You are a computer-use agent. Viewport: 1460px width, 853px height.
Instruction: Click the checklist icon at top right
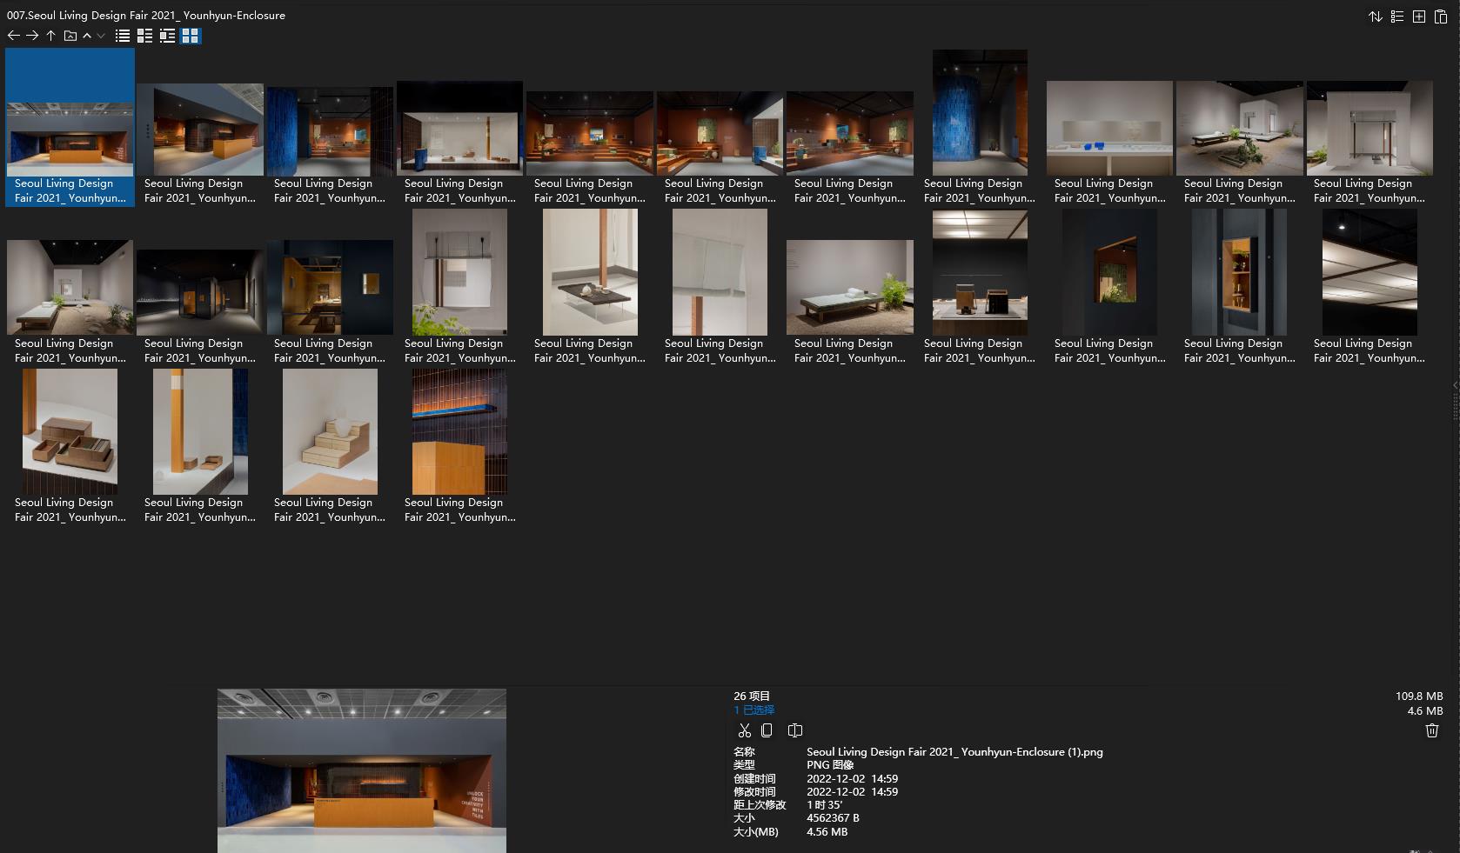[1396, 17]
